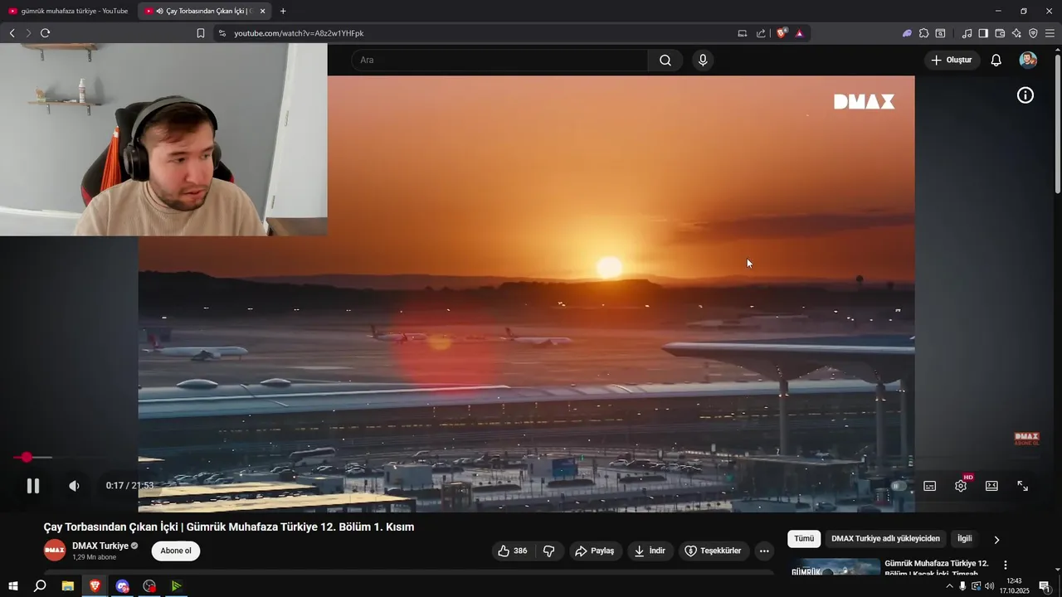The height and width of the screenshot is (597, 1062).
Task: Open options for the 'Gümrük Muhafaza Türkiye 12. Bölüm' suggested video
Action: pyautogui.click(x=1006, y=565)
